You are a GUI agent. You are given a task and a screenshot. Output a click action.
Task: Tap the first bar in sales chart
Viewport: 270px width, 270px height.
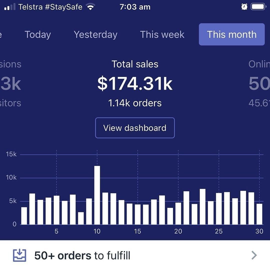[24, 216]
